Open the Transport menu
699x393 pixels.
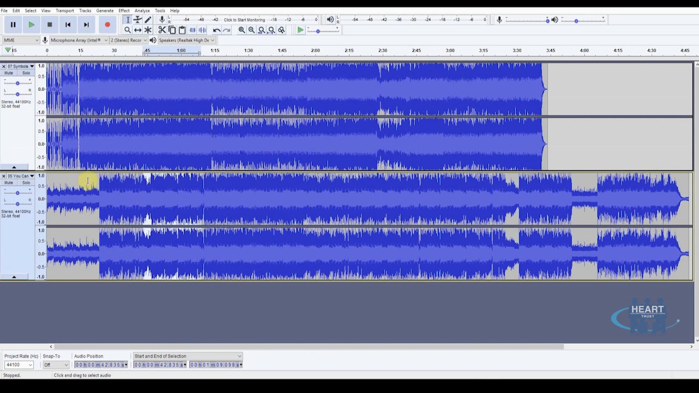click(x=64, y=10)
